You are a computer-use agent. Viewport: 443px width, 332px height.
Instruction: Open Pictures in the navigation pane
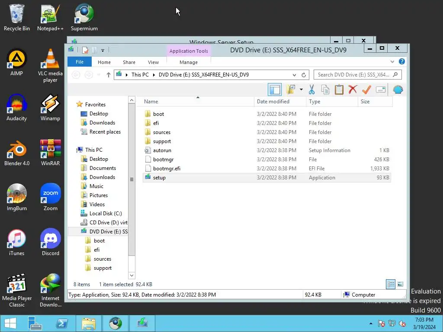98,195
